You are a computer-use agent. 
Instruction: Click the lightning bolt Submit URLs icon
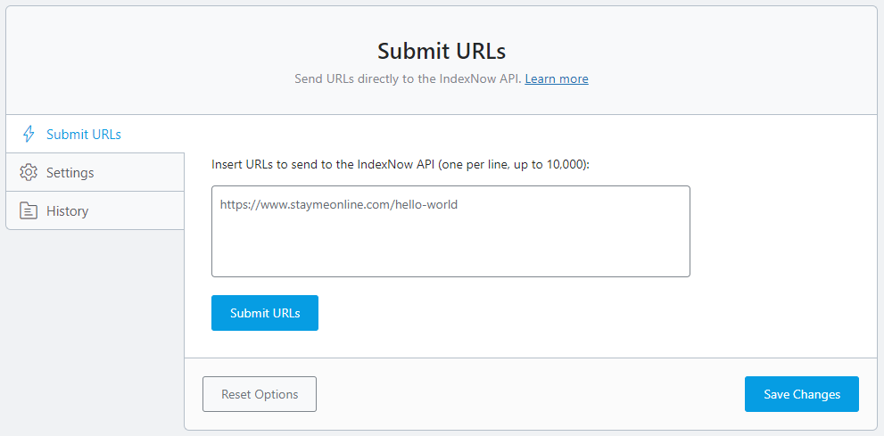click(29, 134)
